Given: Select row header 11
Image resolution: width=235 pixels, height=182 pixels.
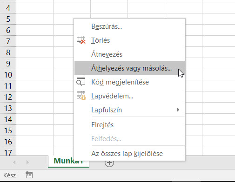Looking at the screenshot, I should pyautogui.click(x=8, y=86).
